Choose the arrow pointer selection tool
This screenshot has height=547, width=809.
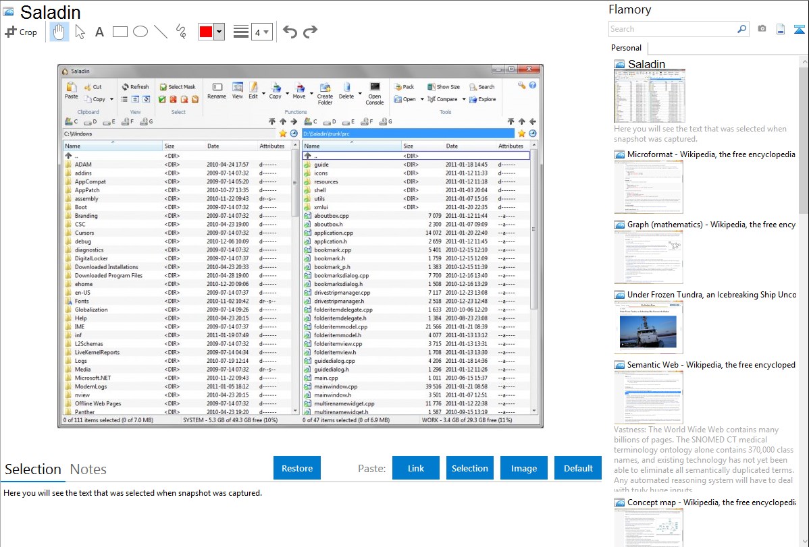coord(80,32)
